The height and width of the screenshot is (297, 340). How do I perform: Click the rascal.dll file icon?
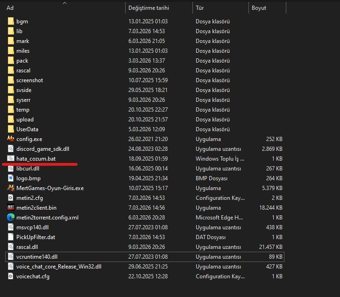coord(11,247)
